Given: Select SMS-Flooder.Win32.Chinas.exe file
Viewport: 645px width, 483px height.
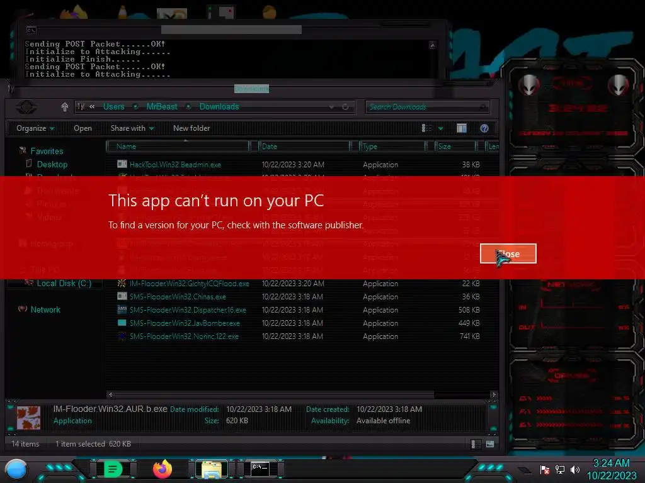Looking at the screenshot, I should (178, 297).
